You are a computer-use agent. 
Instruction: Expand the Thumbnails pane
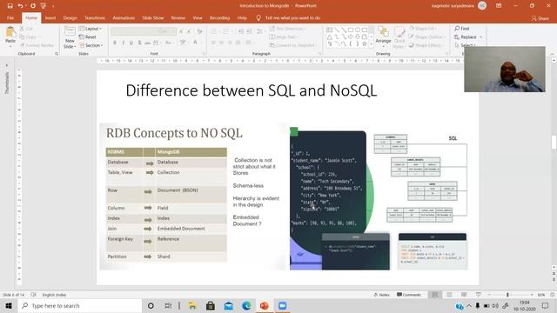click(x=6, y=66)
